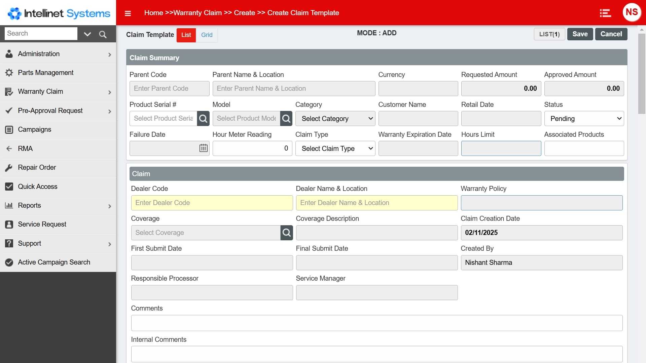Open the Select Category dropdown
Screen dimensions: 646x363
pos(335,119)
